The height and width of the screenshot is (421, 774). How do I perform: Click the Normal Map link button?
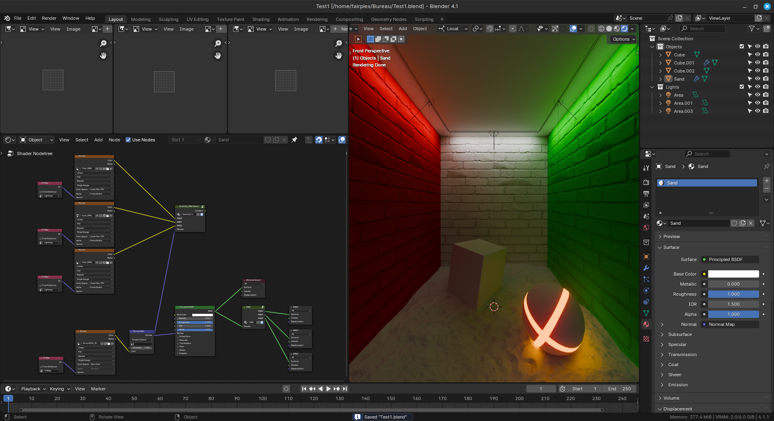click(730, 324)
